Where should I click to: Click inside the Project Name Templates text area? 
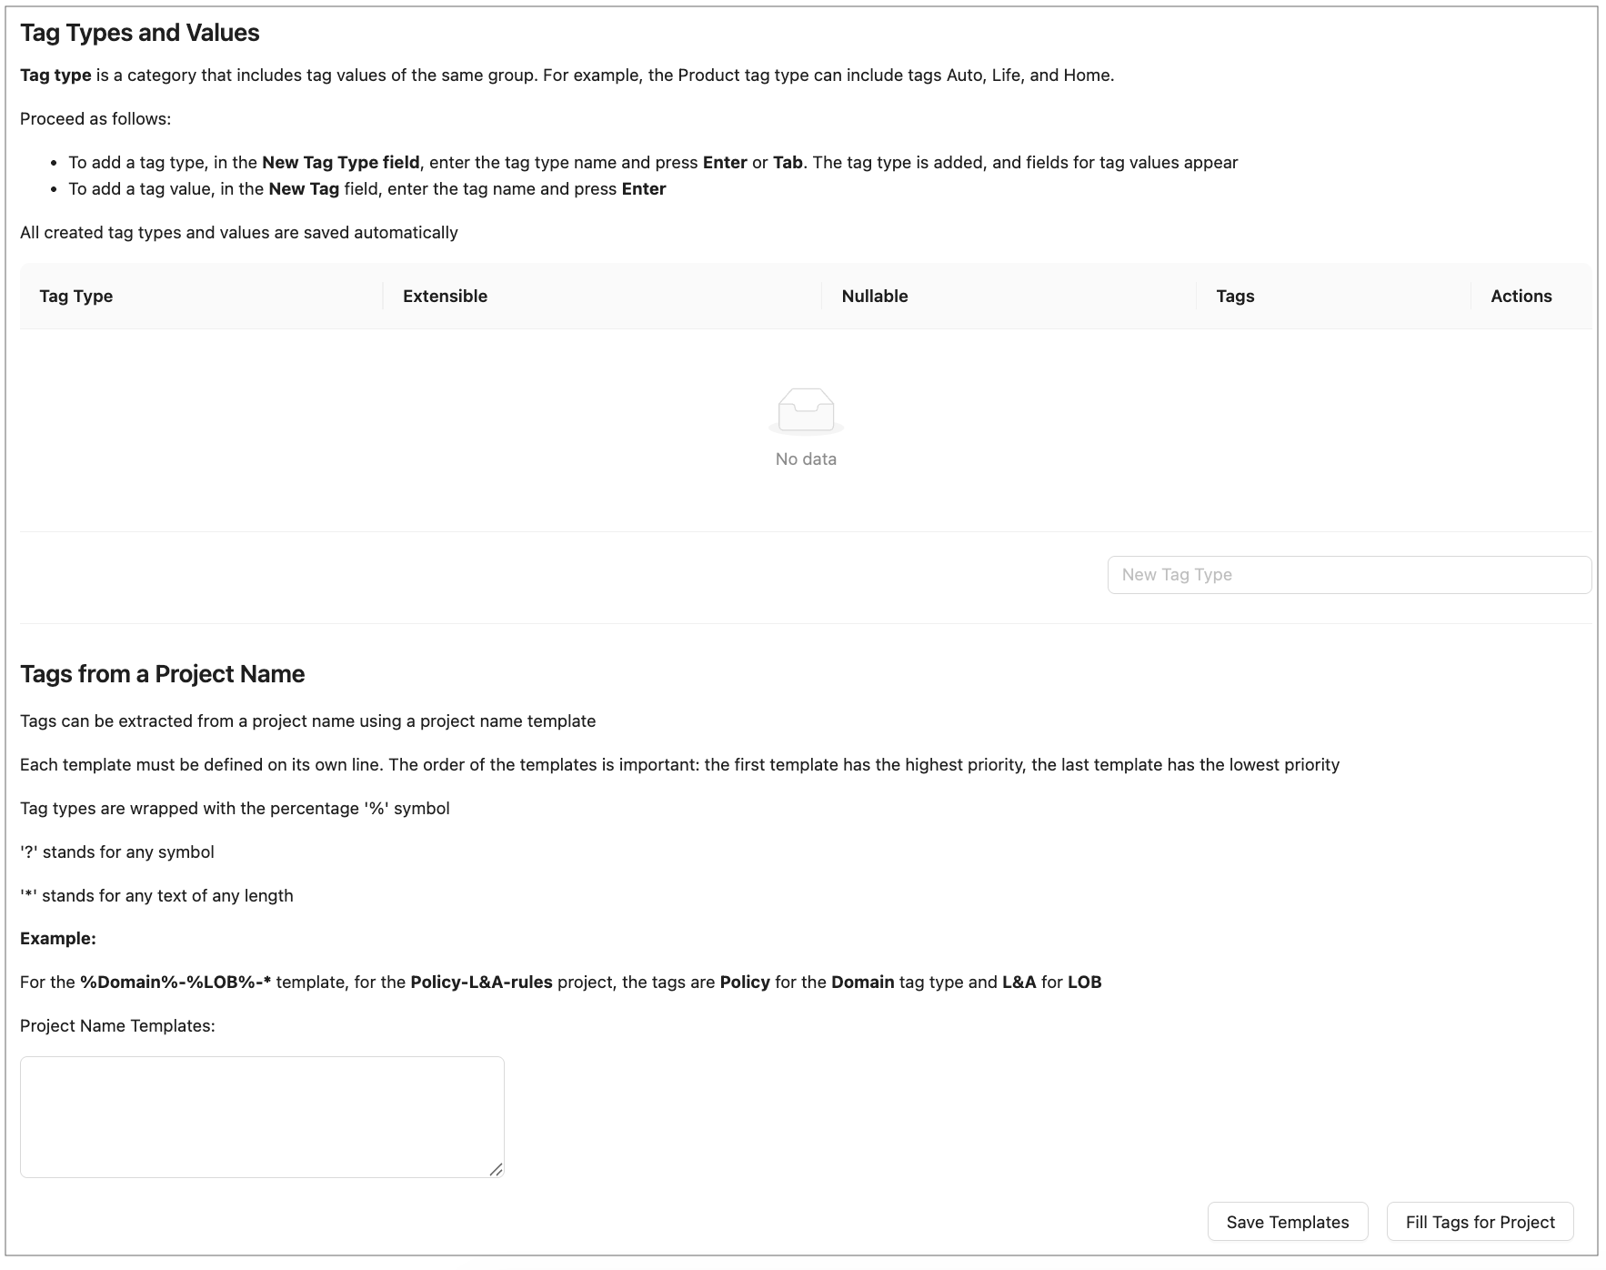pos(262,1116)
